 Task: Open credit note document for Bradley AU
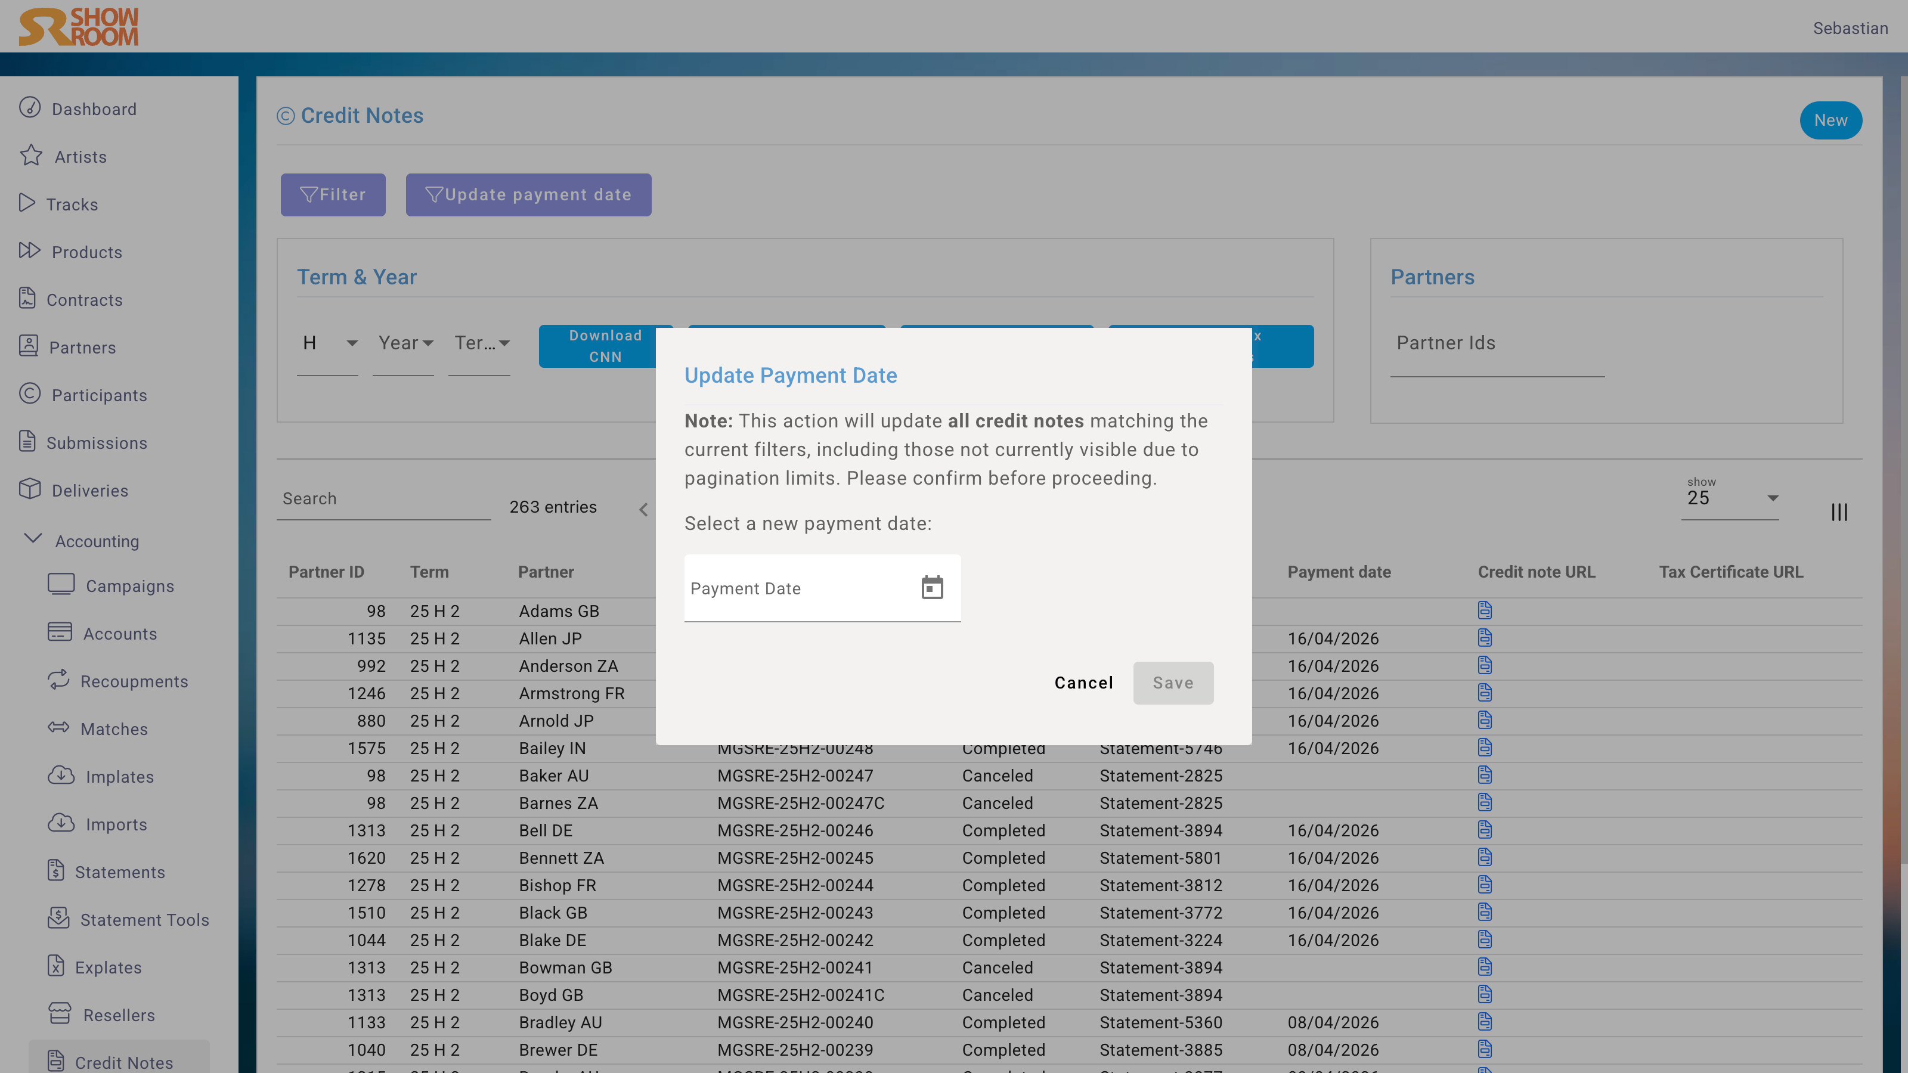tap(1484, 1021)
